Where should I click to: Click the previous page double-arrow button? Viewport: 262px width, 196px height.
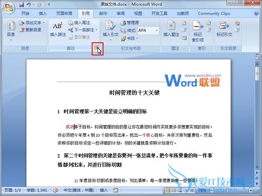[257, 172]
